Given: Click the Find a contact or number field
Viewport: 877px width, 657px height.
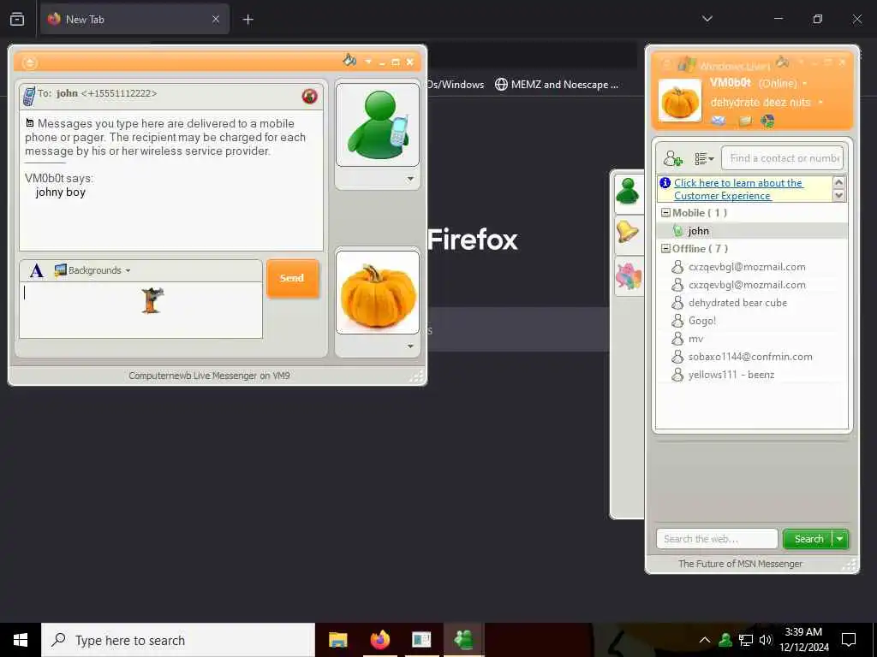Looking at the screenshot, I should [783, 158].
